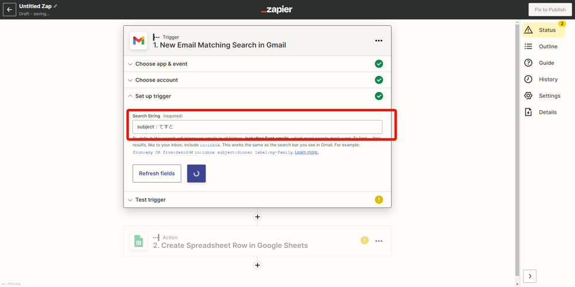
Task: Focus the Search String input field
Action: (x=257, y=127)
